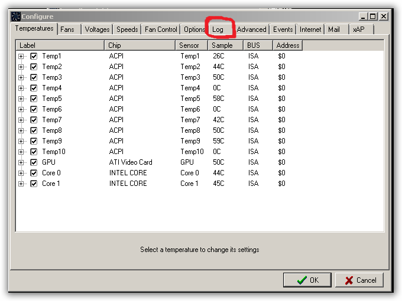This screenshot has height=301, width=402.
Task: Close the Configure window
Action: pos(384,17)
